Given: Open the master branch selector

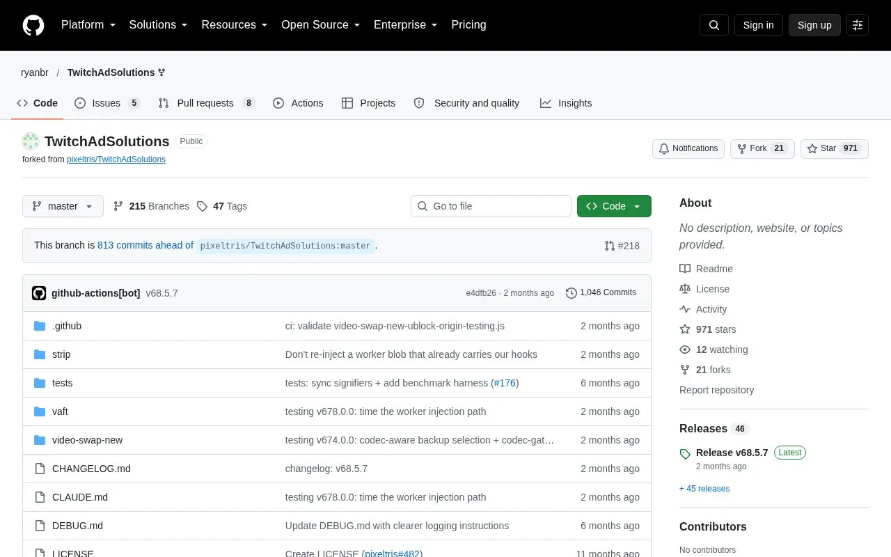Looking at the screenshot, I should [63, 206].
